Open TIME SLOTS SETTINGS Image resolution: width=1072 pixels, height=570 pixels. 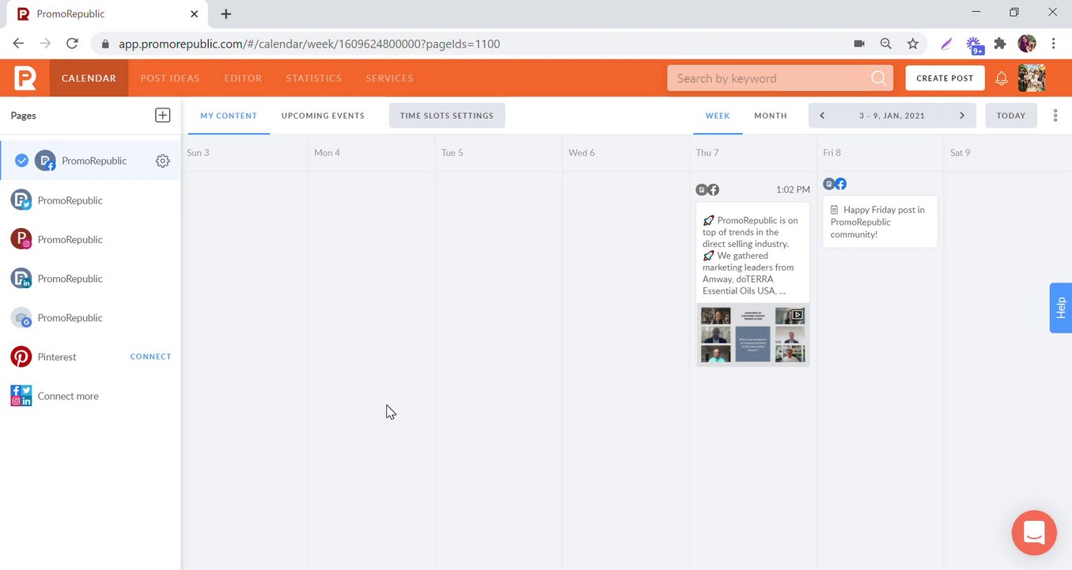pos(447,116)
